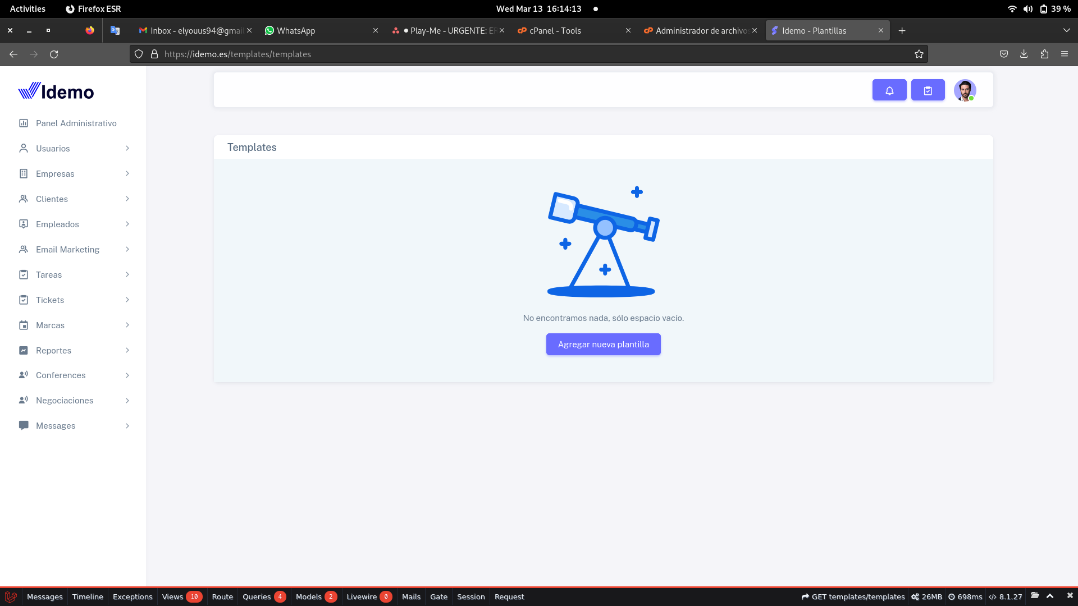Open debugbar folder icon for requests

1035,596
